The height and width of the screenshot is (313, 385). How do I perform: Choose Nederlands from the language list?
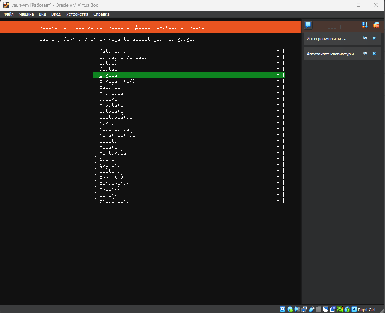point(189,128)
